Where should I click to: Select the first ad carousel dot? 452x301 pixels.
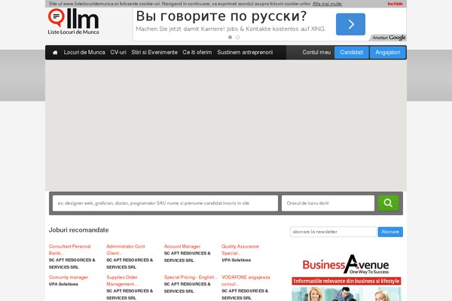click(x=230, y=37)
